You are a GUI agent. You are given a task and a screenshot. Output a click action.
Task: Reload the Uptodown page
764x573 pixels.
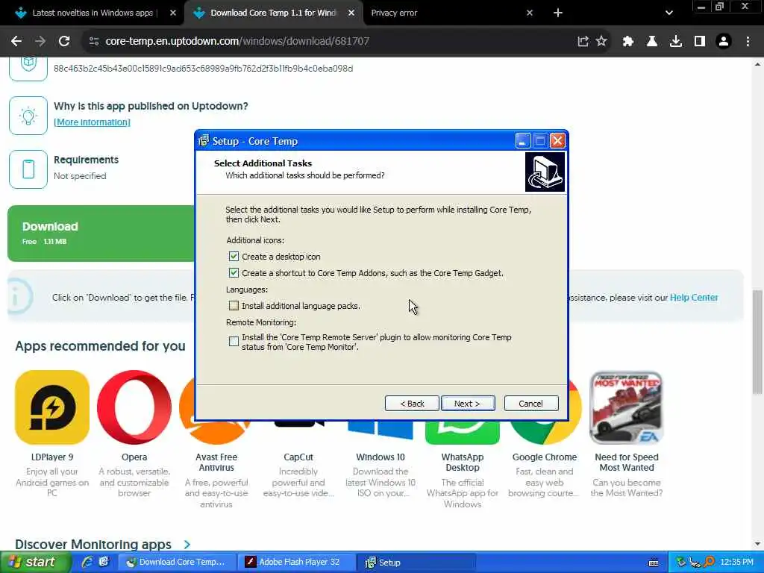(64, 42)
